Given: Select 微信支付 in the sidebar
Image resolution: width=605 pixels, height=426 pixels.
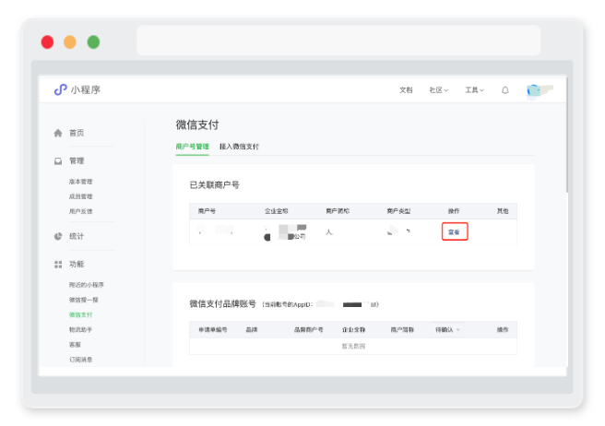Looking at the screenshot, I should pos(80,314).
